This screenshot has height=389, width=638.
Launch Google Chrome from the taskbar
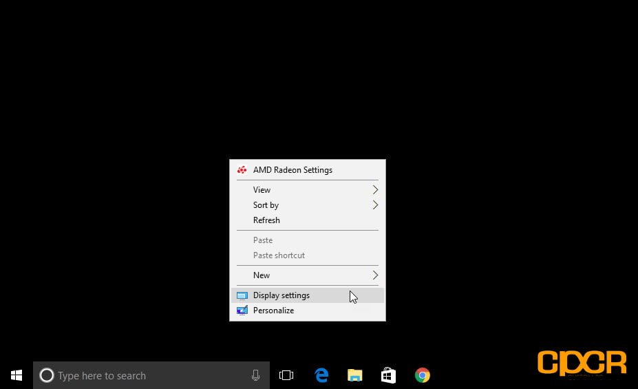point(423,375)
